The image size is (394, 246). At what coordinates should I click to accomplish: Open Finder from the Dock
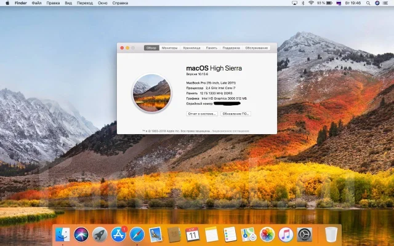point(62,234)
